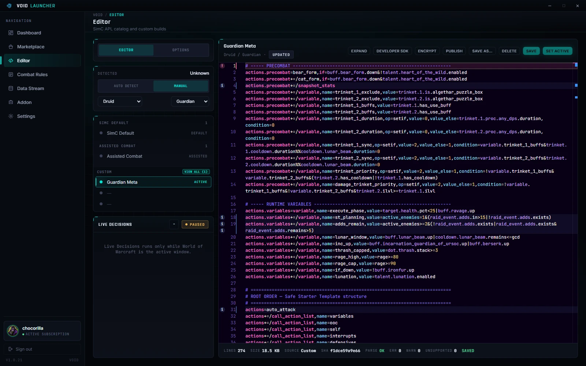Click the red error marker on line 1

click(x=222, y=66)
